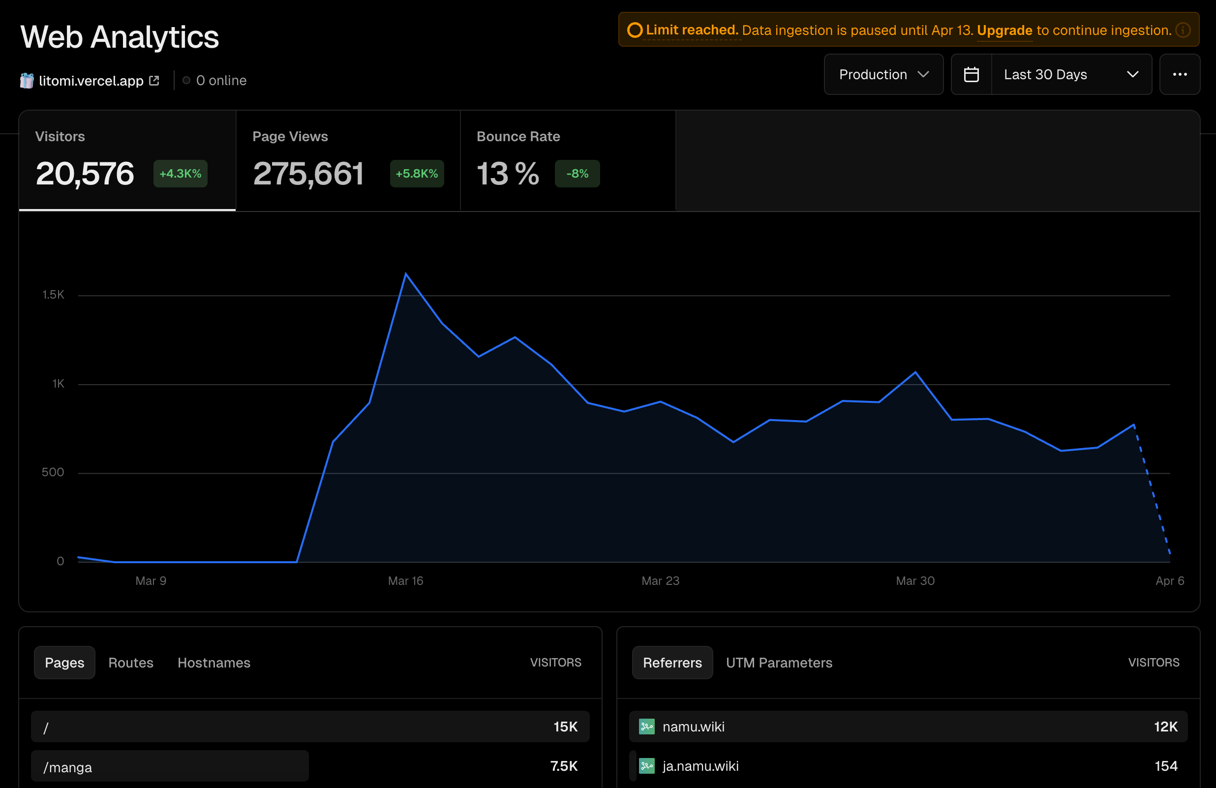Select the namu.wiki referrer row
Viewport: 1216px width, 788px height.
pyautogui.click(x=908, y=726)
